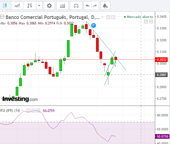Open the chart style dropdown arrow

click(x=39, y=6)
